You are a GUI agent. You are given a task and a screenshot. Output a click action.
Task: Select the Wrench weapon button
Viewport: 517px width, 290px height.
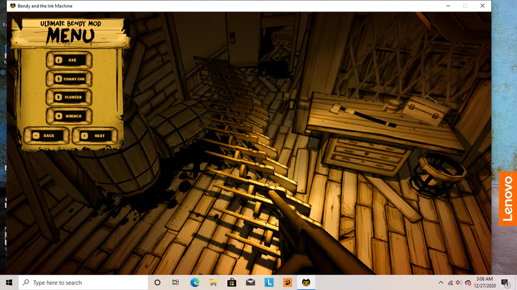(69, 116)
